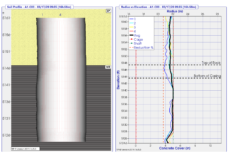Screen dimensions: 229x154
Task: Click the Concrete Cover (in) axis title
Action: point(174,148)
